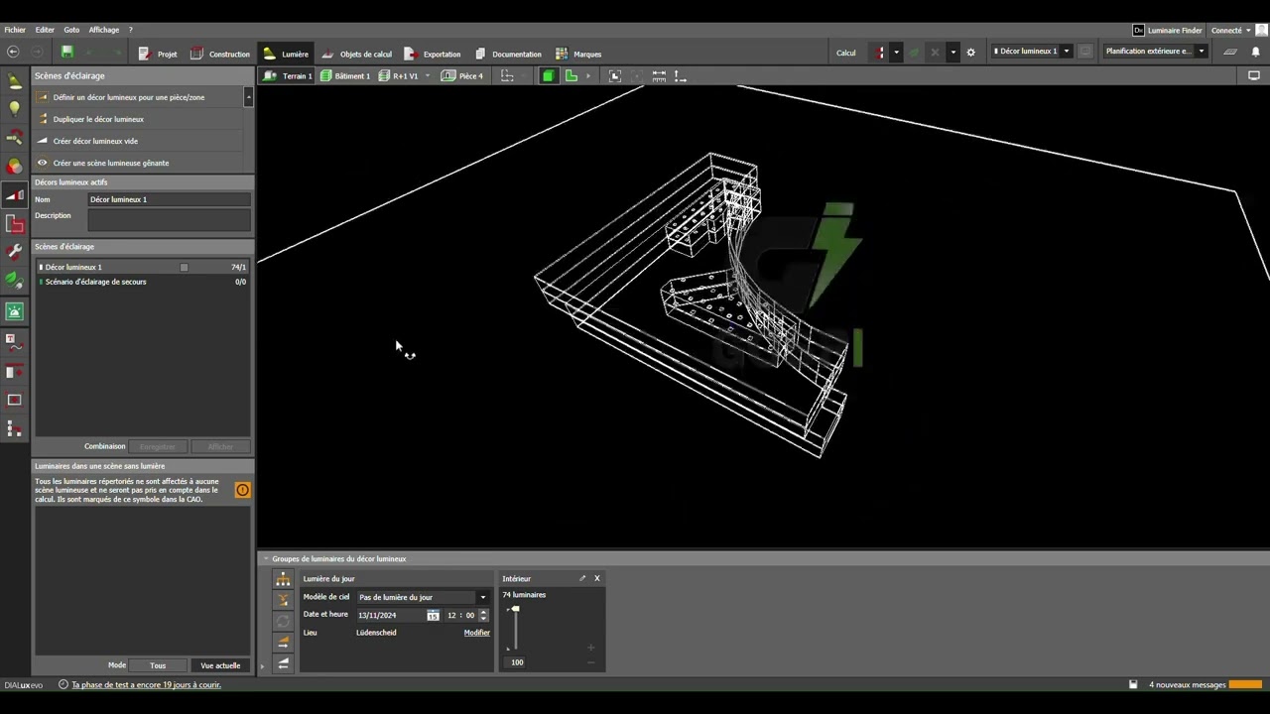This screenshot has width=1270, height=714.
Task: Click Définir un décor lumineux pour une pièce/zone
Action: click(138, 97)
